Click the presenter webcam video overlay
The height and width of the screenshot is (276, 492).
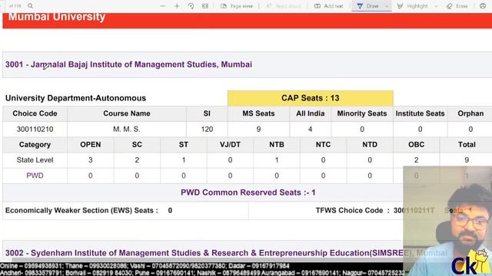447,221
